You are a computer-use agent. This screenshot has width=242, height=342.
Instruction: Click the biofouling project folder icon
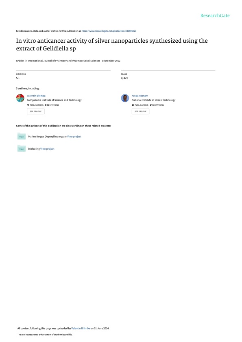pyautogui.click(x=22, y=148)
